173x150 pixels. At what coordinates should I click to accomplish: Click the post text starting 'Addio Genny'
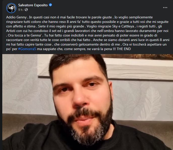coord(88,33)
